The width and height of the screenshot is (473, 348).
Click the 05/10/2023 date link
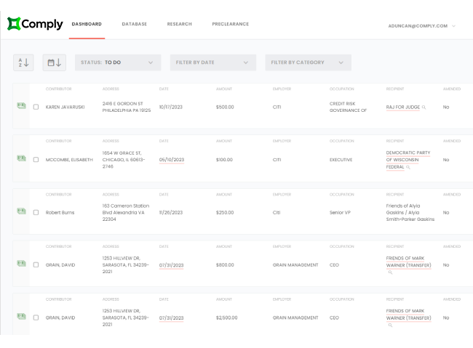pyautogui.click(x=171, y=160)
